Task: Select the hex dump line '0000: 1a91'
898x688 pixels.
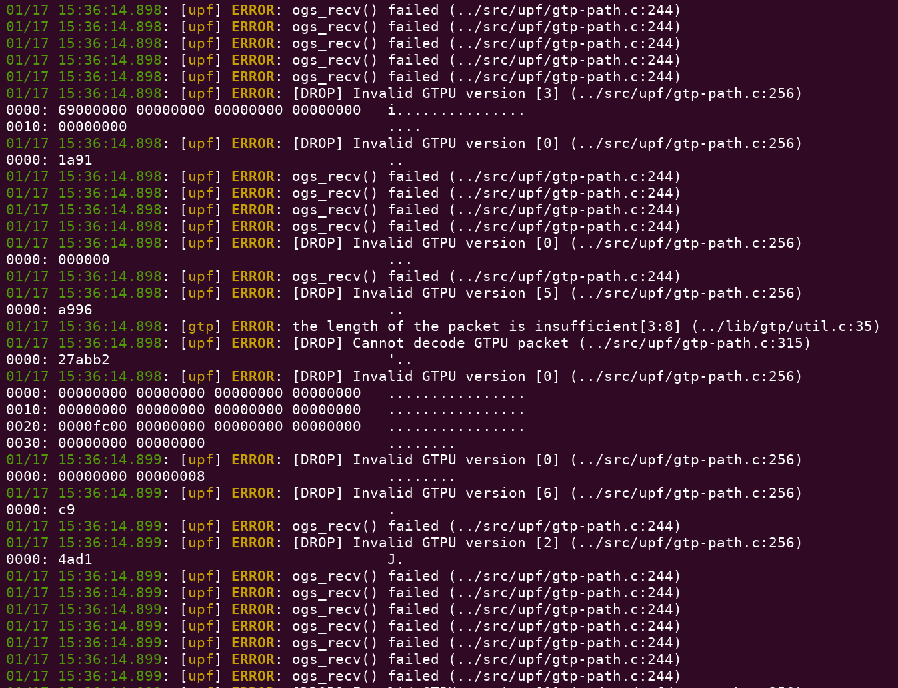Action: [x=205, y=160]
